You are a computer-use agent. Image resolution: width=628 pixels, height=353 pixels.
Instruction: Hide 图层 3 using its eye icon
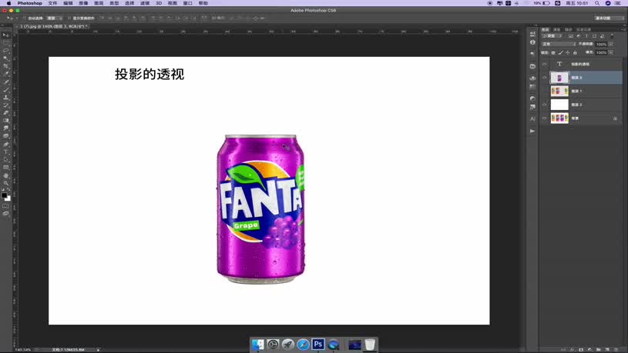544,78
